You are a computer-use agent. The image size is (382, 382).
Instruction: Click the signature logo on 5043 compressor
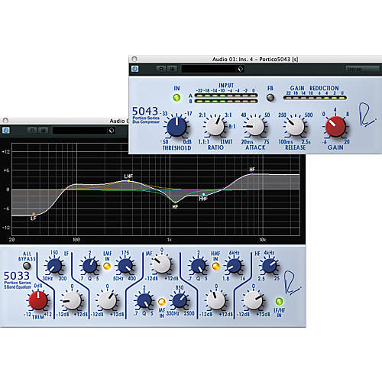point(367,115)
